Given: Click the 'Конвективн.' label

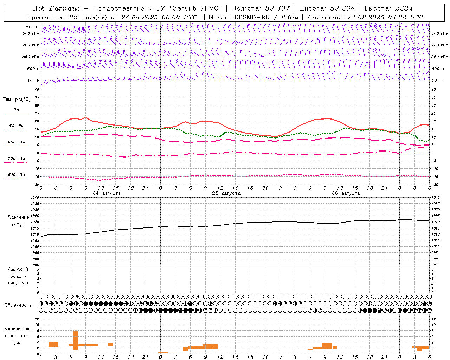Looking at the screenshot, I should [18, 329].
